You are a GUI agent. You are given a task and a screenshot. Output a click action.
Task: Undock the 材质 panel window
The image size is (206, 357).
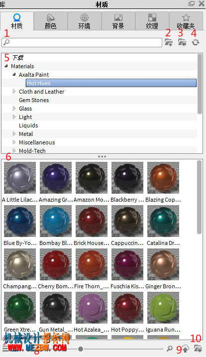(x=192, y=3)
